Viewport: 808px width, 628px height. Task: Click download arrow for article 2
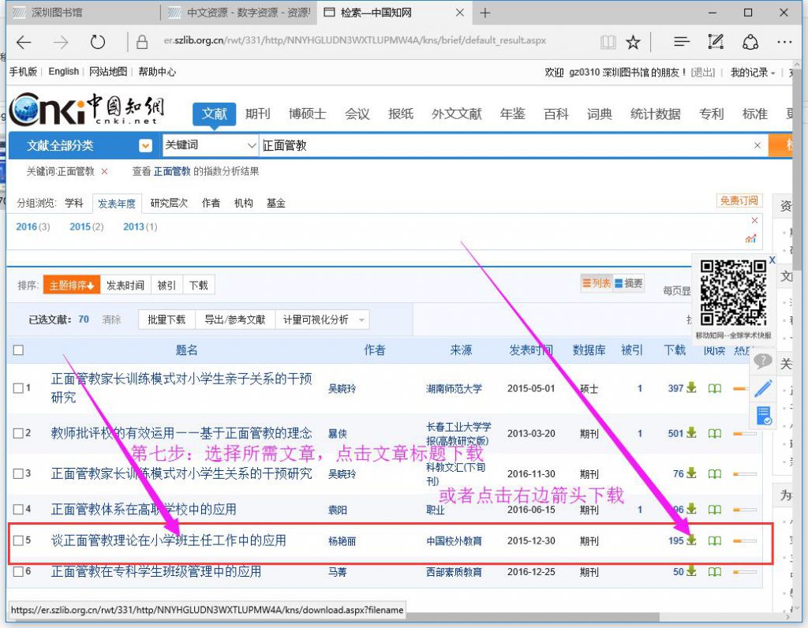[692, 432]
